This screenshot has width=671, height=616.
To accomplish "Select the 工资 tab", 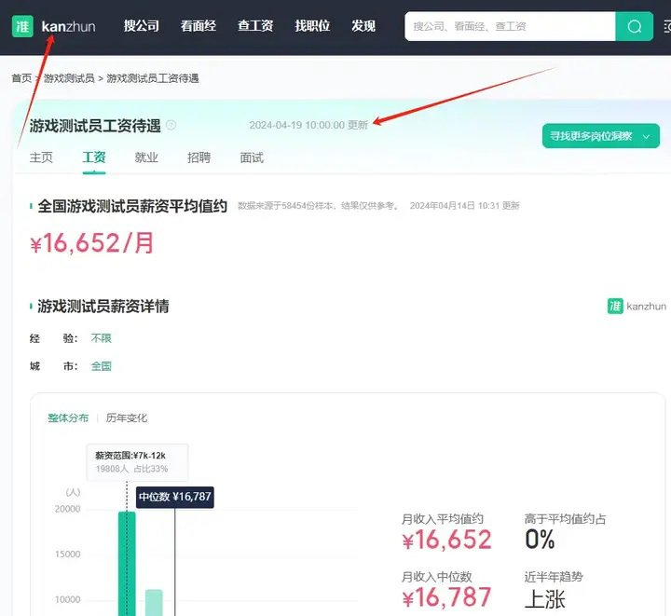I will (94, 157).
